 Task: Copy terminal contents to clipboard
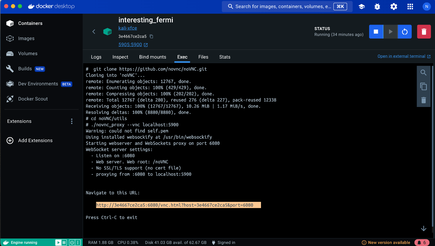coord(424,86)
